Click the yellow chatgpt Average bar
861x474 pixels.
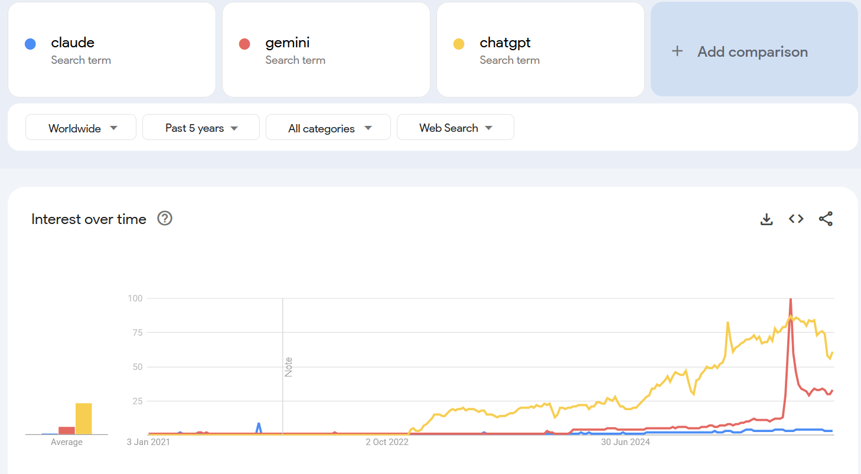(x=83, y=418)
